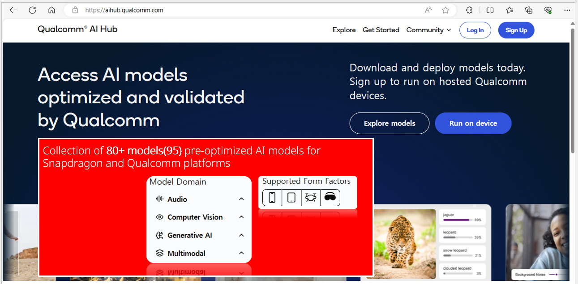Click the Multimodal layers icon
The height and width of the screenshot is (284, 578).
click(159, 253)
